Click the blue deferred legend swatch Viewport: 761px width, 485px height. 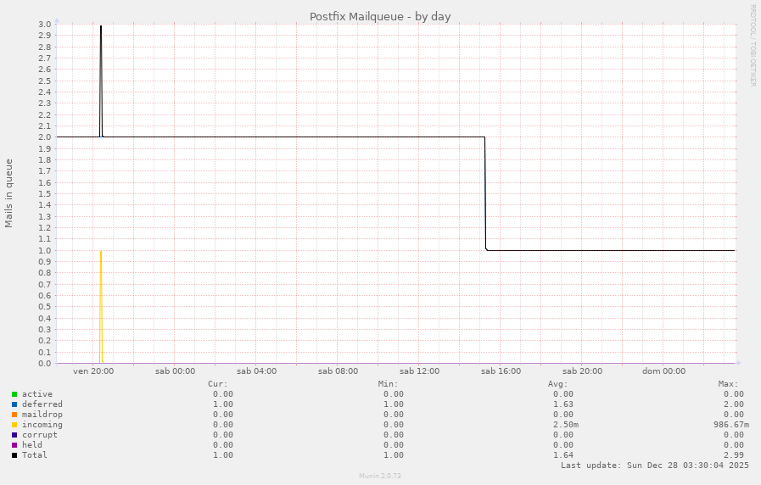click(x=14, y=404)
